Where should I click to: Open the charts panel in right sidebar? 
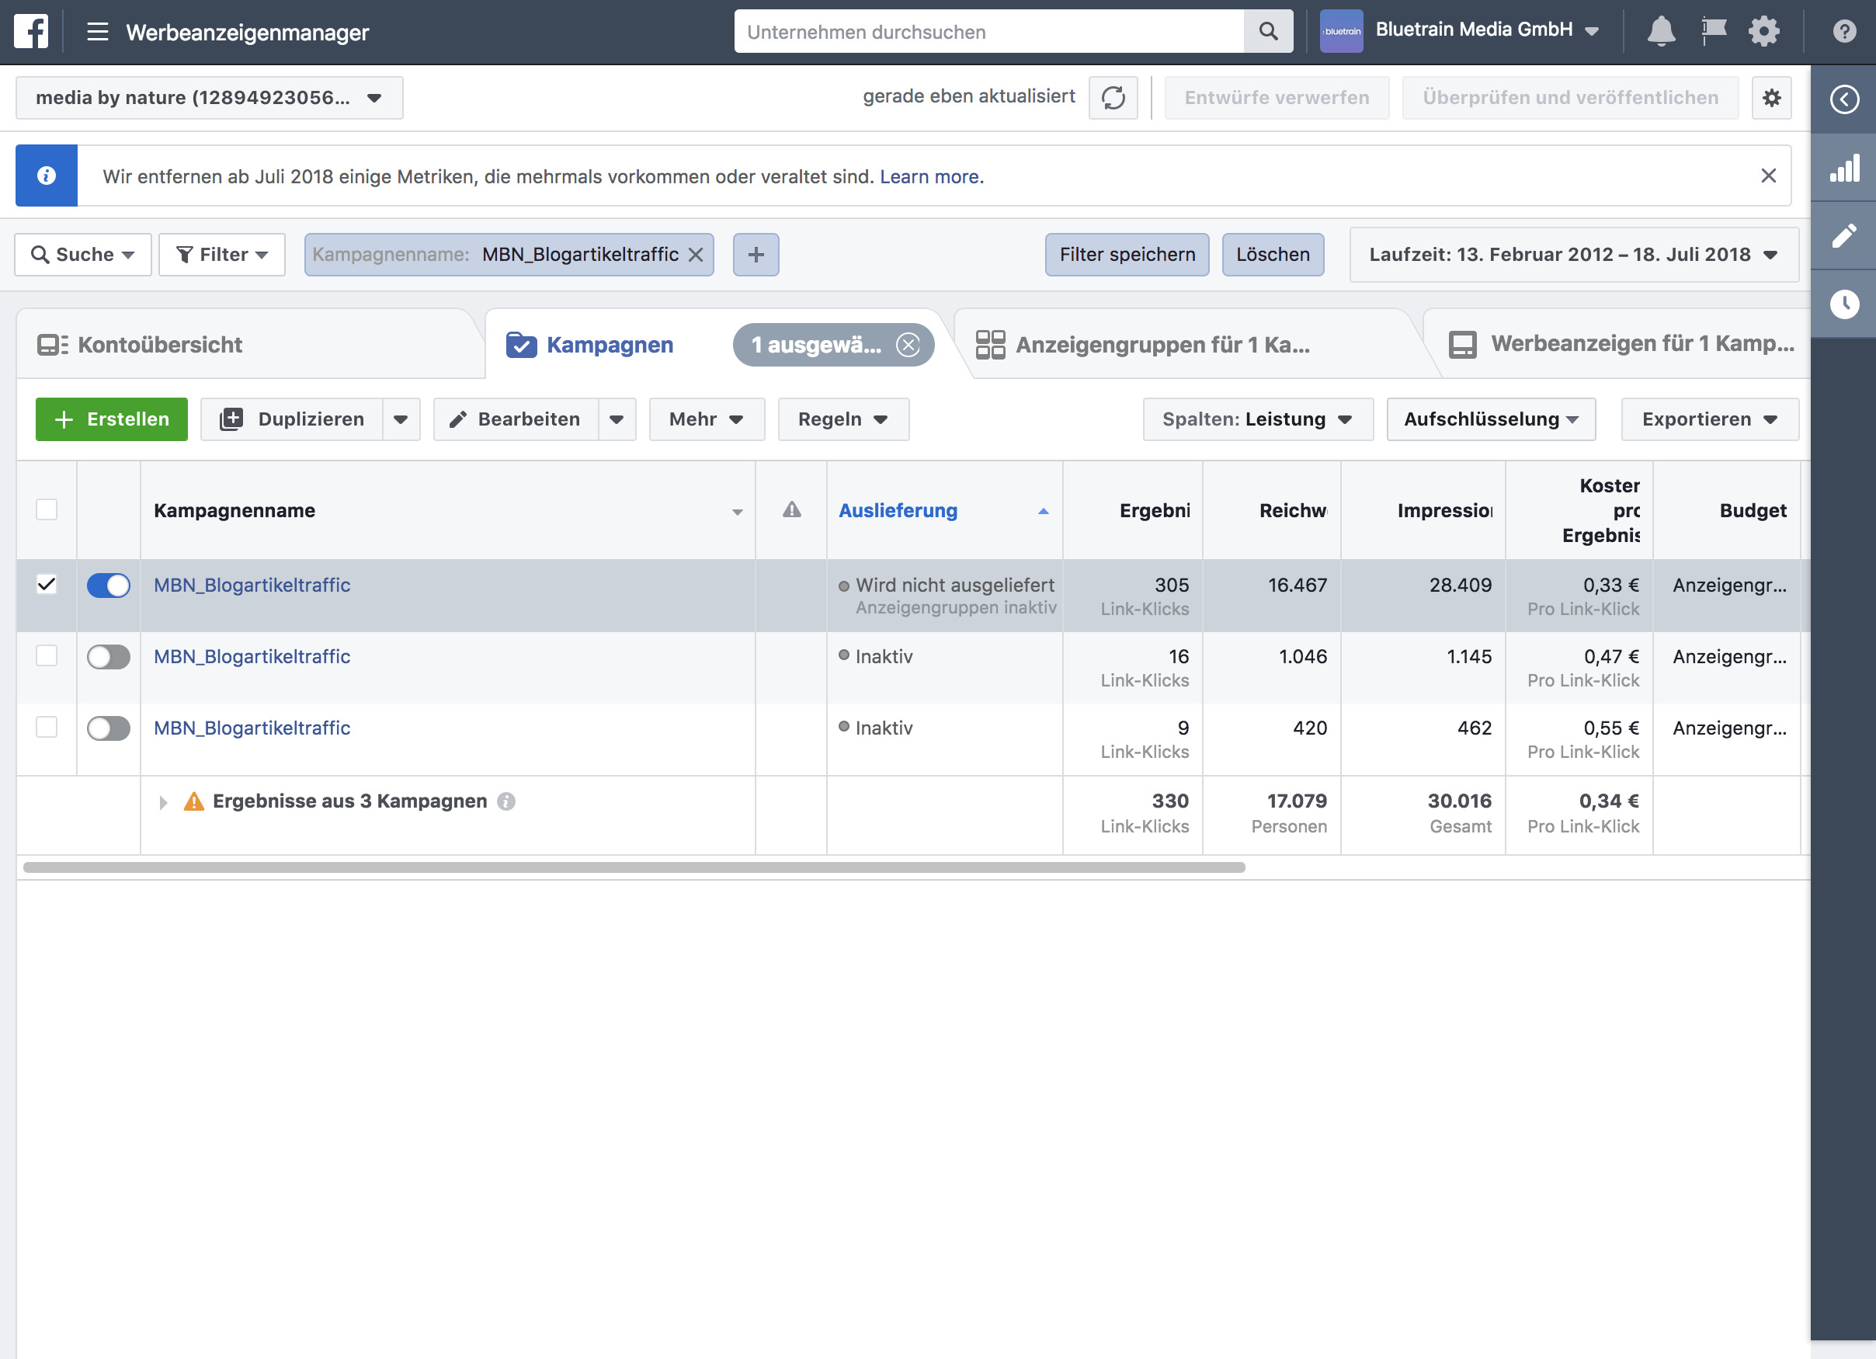pos(1843,168)
